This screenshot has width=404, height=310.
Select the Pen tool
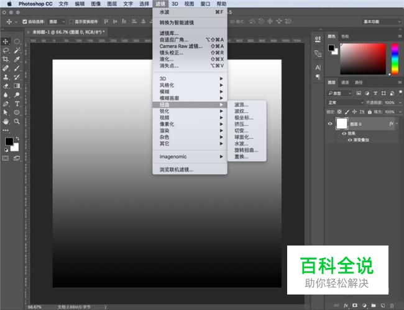pyautogui.click(x=6, y=104)
